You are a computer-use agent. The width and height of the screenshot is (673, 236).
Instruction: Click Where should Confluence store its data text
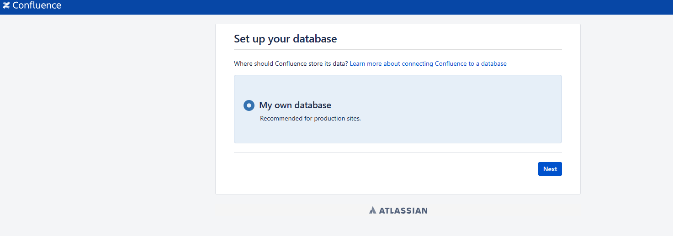click(291, 64)
